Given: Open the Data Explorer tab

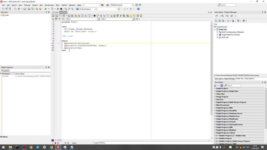Looking at the screenshot, I should point(249,79).
